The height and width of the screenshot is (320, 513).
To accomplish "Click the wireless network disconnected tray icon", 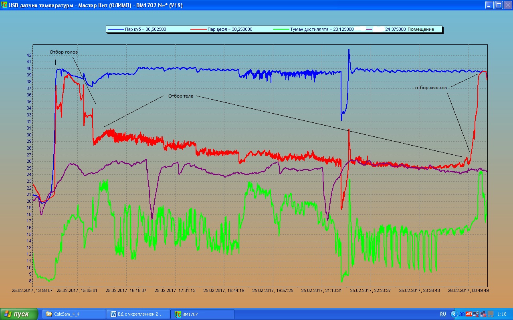I will (476, 314).
